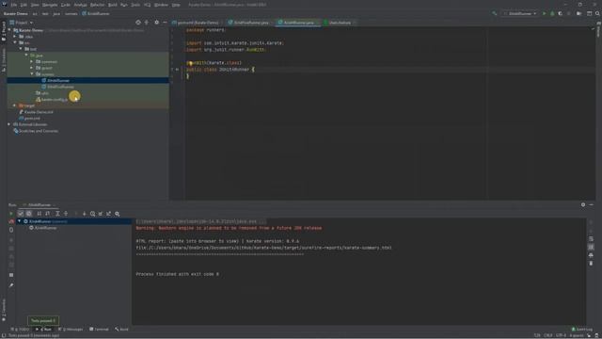
Task: Click Expand All icon in test toolbar
Action: coord(57,214)
